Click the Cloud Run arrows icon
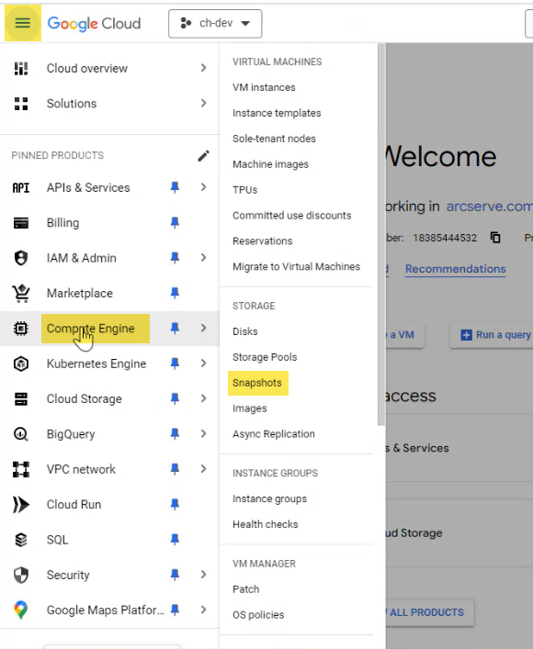The width and height of the screenshot is (533, 649). 21,505
